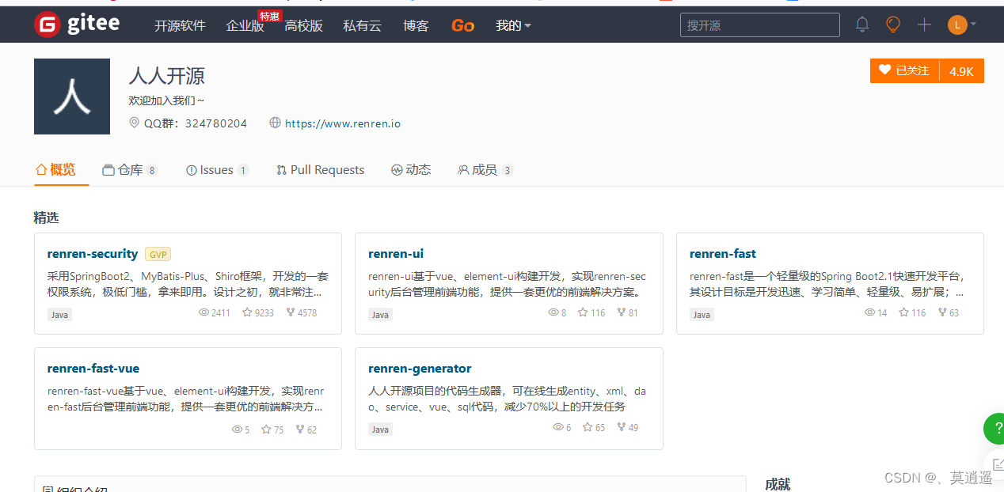Click the Java tag on renren-security
1004x492 pixels.
click(60, 315)
